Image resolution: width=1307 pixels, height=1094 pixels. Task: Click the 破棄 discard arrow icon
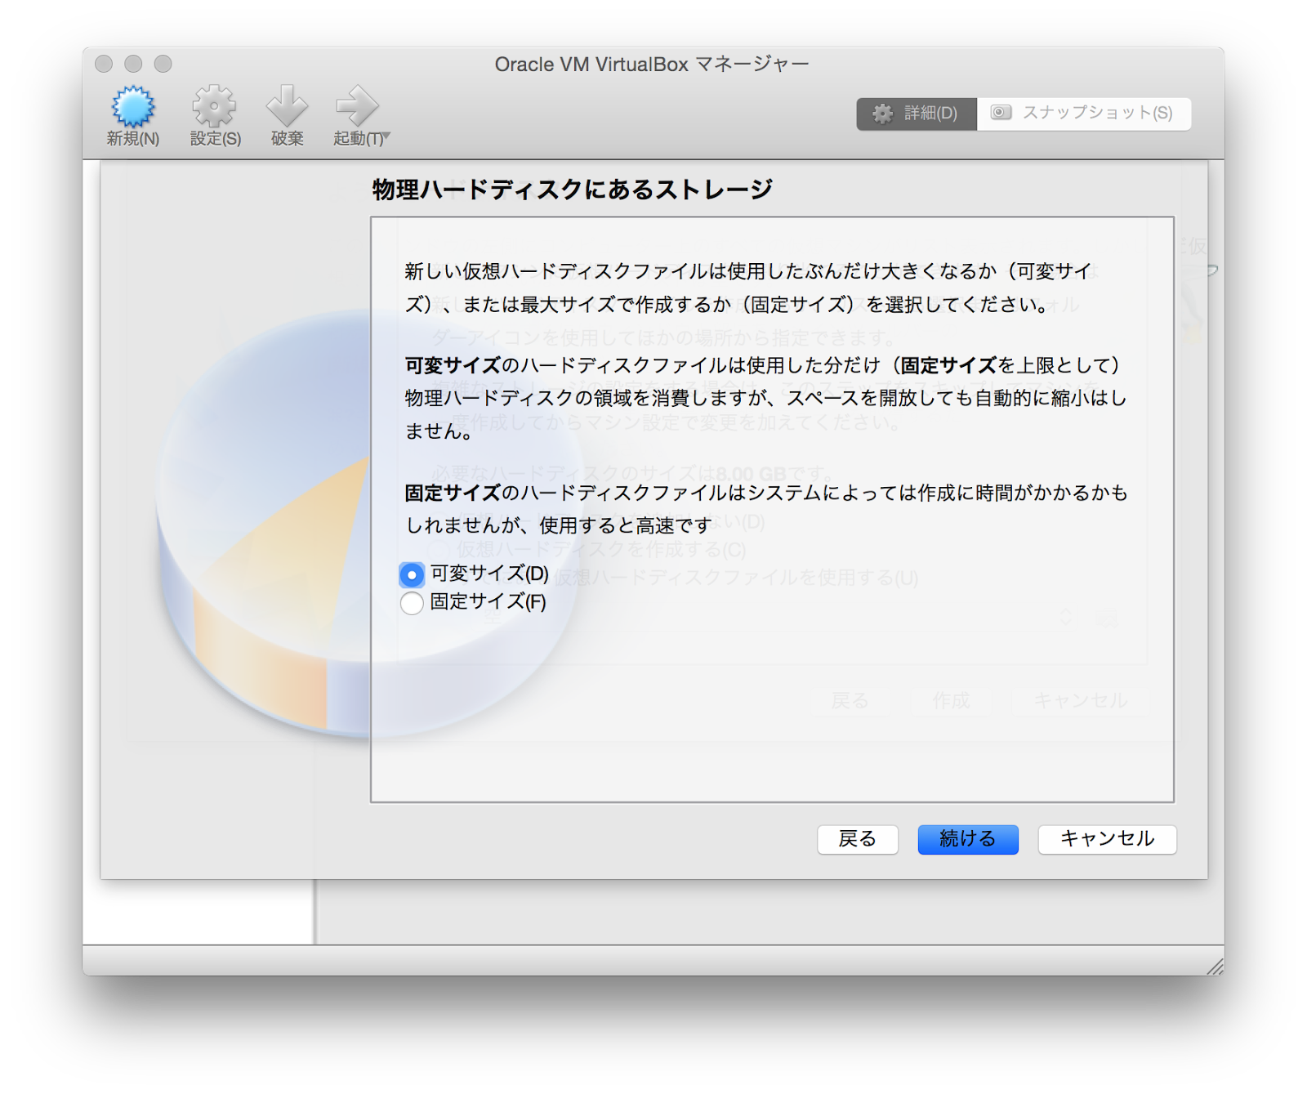pos(287,107)
